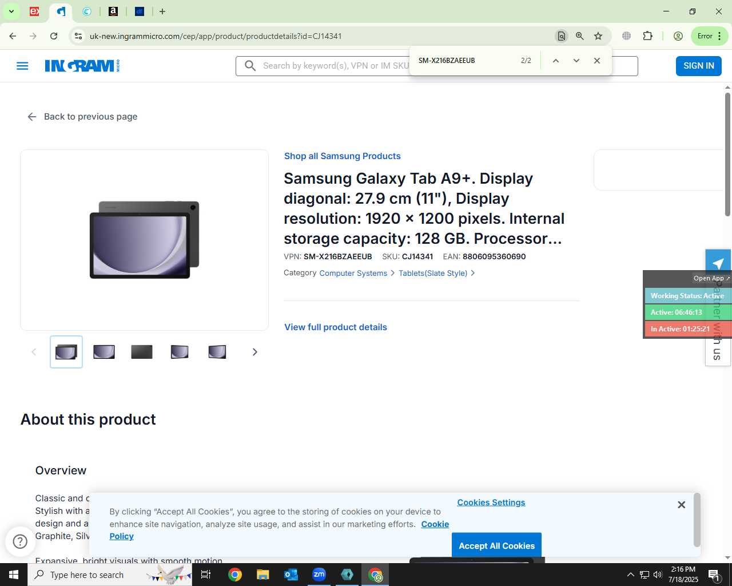Switch to the Ingram Micro tab
The image size is (732, 586).
pyautogui.click(x=61, y=11)
